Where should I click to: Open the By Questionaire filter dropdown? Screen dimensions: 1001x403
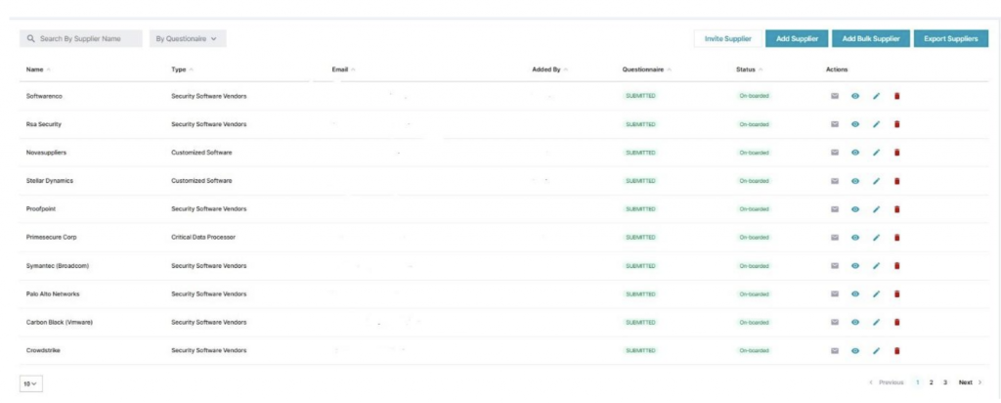pos(188,39)
